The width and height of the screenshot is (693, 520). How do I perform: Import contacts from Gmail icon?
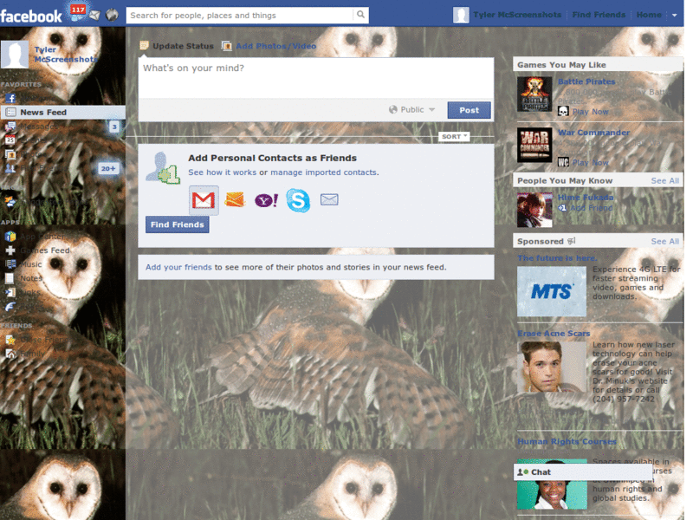[204, 200]
